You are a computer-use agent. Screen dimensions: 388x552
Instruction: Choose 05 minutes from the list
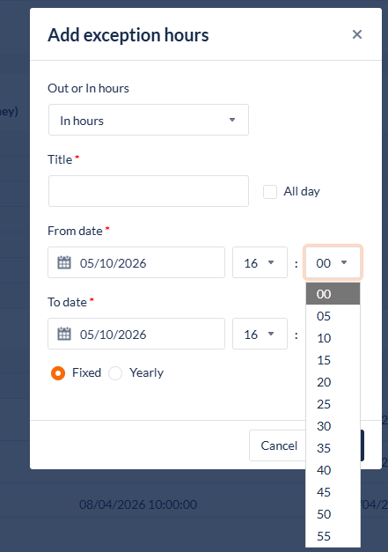(333, 316)
